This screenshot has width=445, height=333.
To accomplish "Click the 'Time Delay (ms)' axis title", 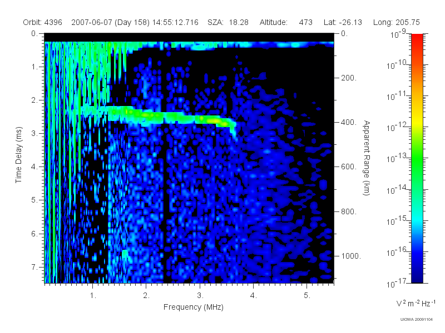I will pos(19,155).
